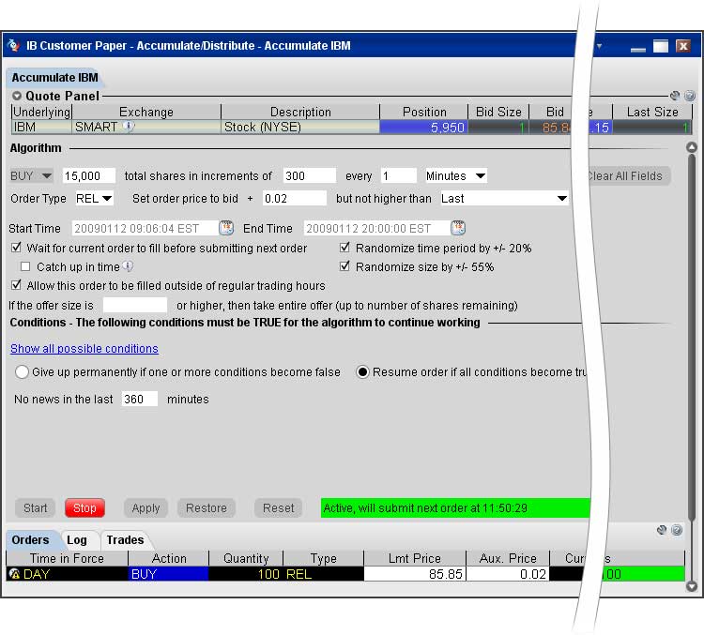
Task: Toggle Randomize size by 55% checkbox
Action: (x=344, y=266)
